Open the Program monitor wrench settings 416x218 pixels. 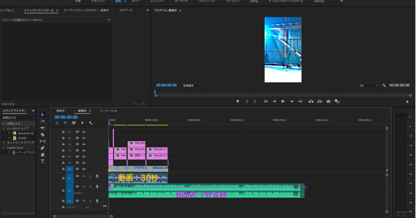pos(384,85)
